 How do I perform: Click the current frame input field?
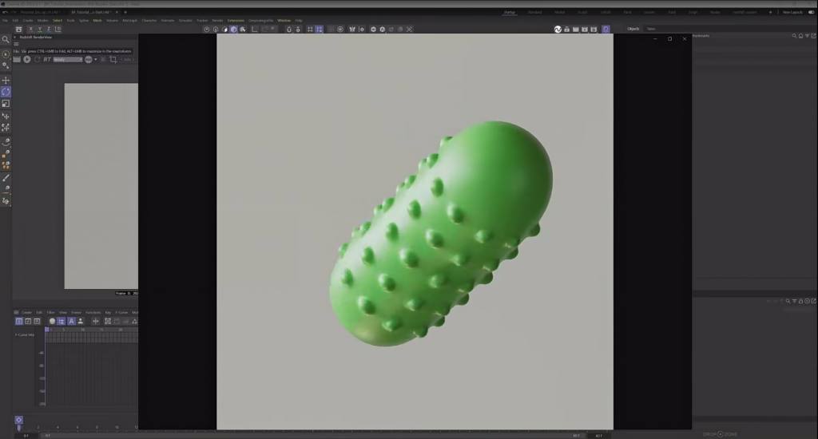point(26,435)
